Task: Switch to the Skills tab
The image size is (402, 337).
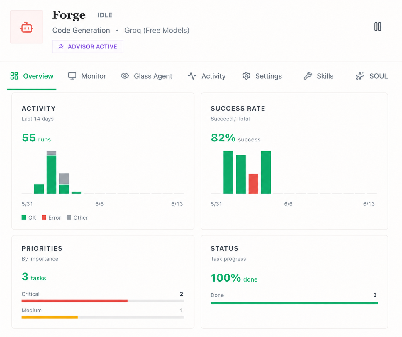Action: pyautogui.click(x=318, y=76)
